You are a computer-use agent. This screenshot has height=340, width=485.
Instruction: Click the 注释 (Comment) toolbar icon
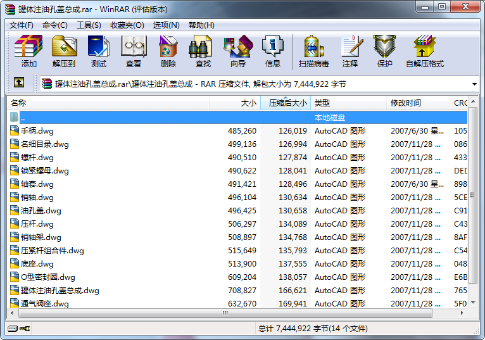(351, 46)
